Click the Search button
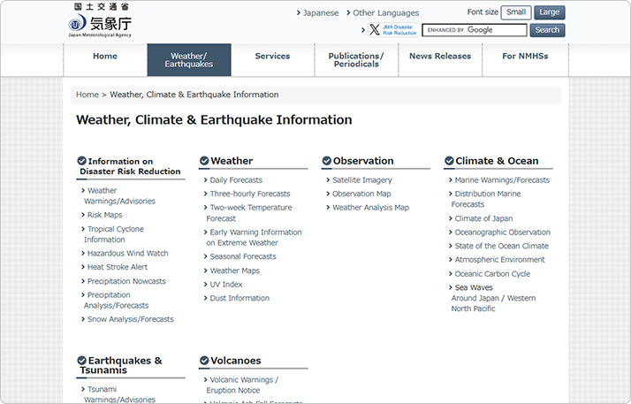631x404 pixels. (x=547, y=30)
